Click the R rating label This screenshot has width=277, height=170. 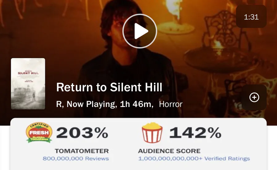coord(59,104)
